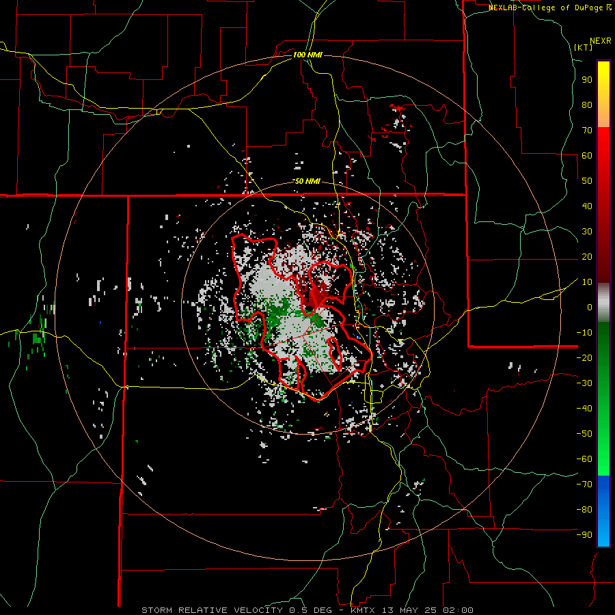The width and height of the screenshot is (615, 615).
Task: Click the "0.5 DEG" tilt text in the caption
Action: point(311,610)
